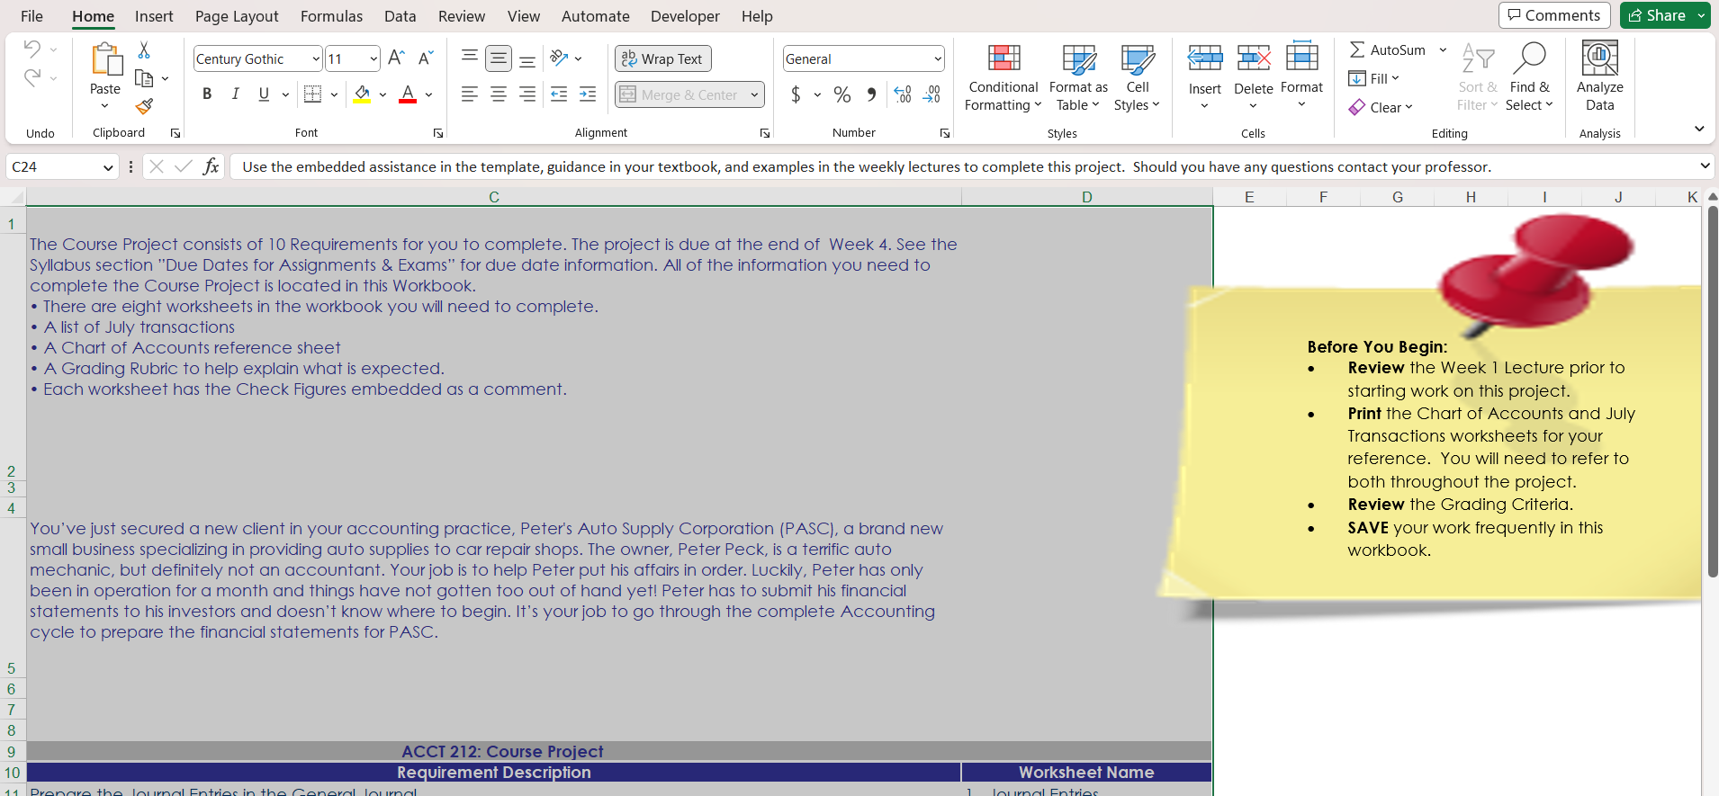The width and height of the screenshot is (1719, 796).
Task: Increase indent icon
Action: tap(588, 94)
